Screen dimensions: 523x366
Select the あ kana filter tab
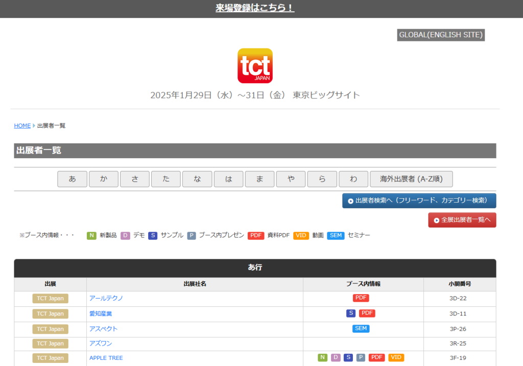72,179
